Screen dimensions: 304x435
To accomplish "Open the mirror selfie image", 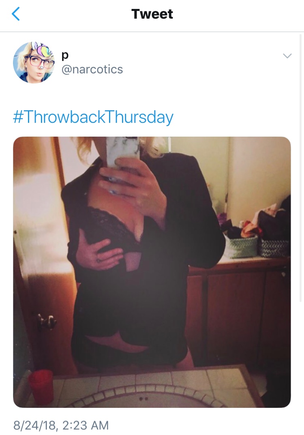I will click(152, 272).
